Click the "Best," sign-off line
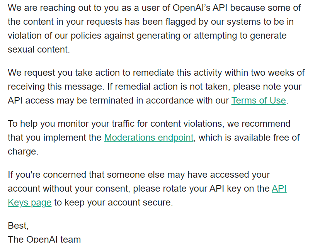The height and width of the screenshot is (243, 320). point(18,226)
